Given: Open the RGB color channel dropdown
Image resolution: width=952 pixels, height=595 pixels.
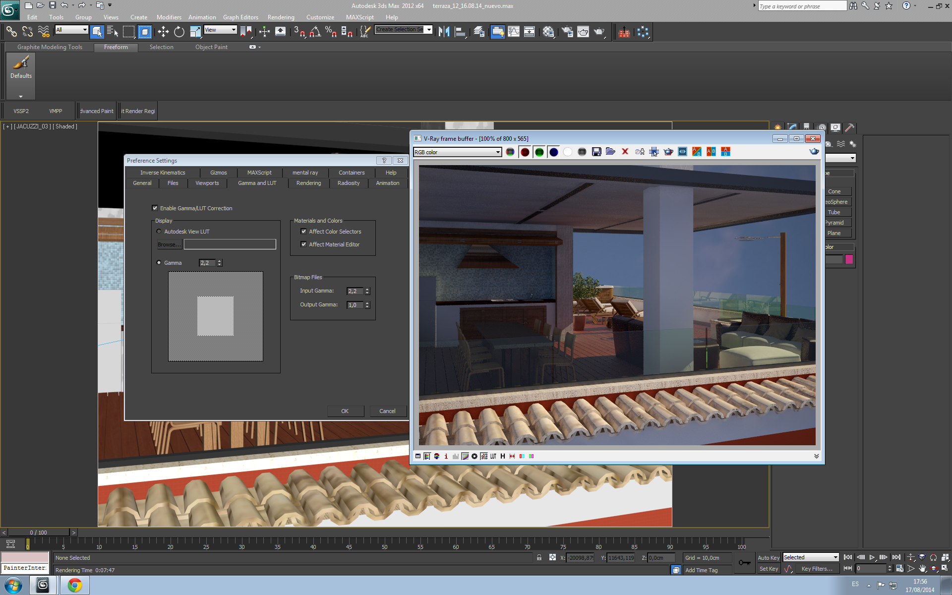Looking at the screenshot, I should pos(498,152).
